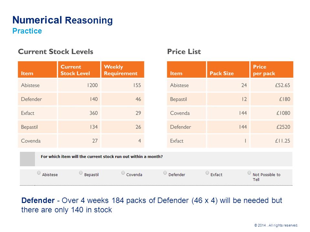
Task: Click the Weekly Requirement column header
Action: (x=123, y=70)
